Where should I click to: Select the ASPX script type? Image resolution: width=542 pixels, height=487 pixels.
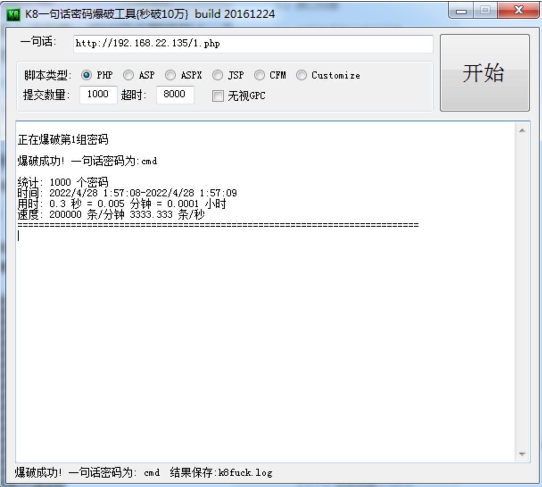(x=171, y=75)
